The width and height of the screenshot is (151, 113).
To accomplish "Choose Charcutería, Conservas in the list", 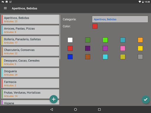I will 30,51.
